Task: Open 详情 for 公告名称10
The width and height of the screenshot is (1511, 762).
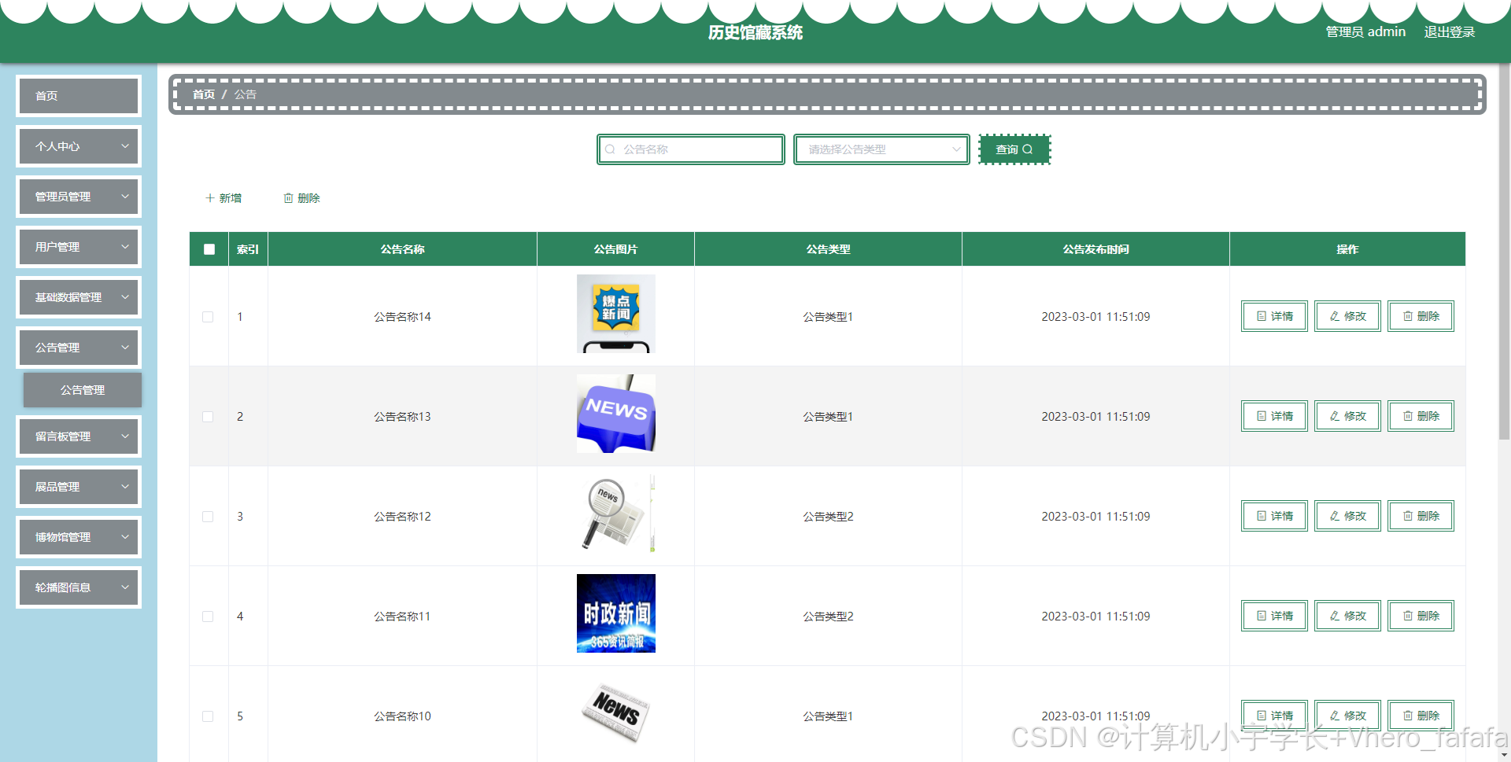Action: point(1274,716)
